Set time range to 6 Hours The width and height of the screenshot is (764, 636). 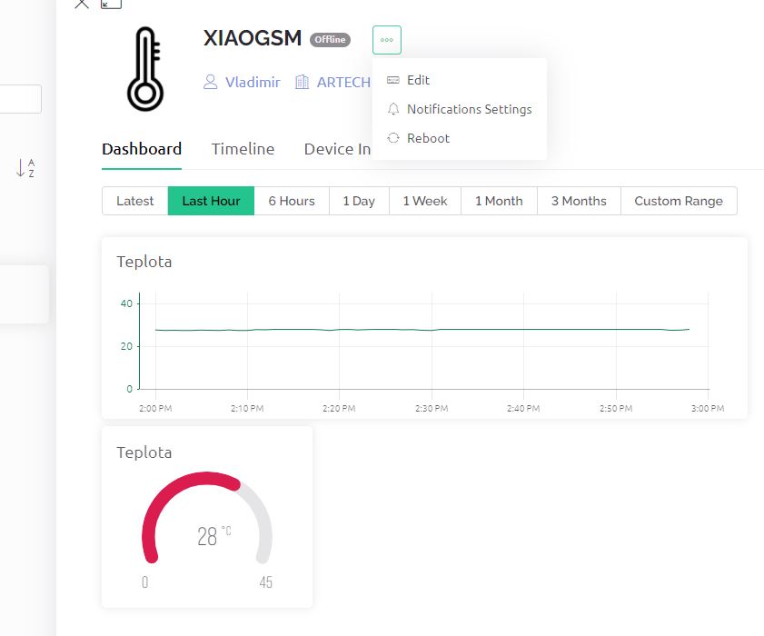pos(292,201)
